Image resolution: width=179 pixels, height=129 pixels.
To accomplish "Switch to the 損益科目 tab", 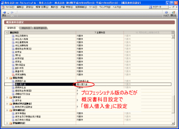I will 26,28.
